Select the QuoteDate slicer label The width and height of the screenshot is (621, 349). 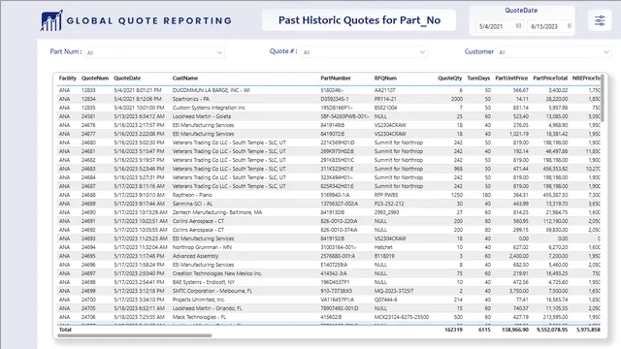click(521, 11)
